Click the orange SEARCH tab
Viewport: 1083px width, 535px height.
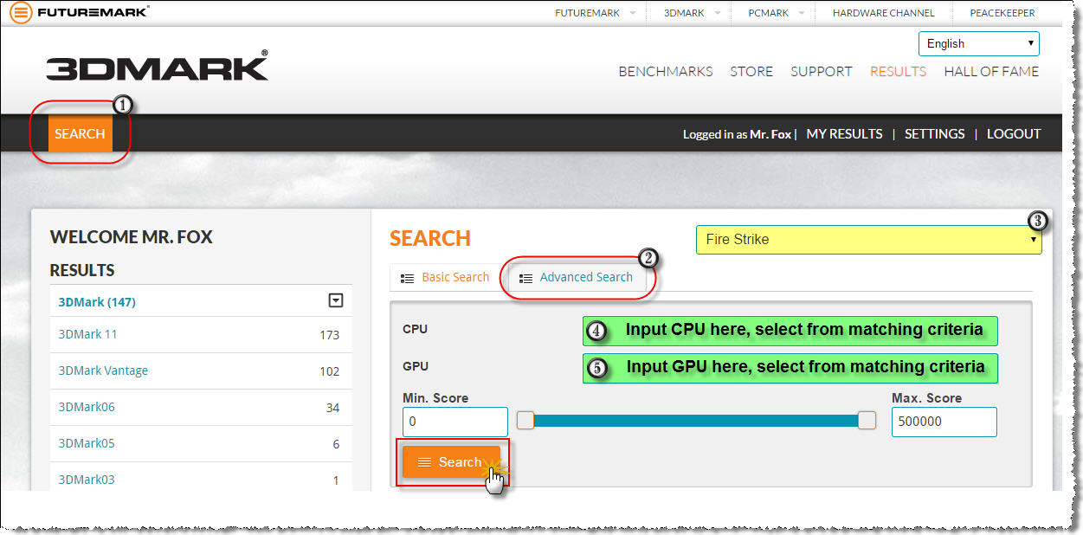click(80, 133)
